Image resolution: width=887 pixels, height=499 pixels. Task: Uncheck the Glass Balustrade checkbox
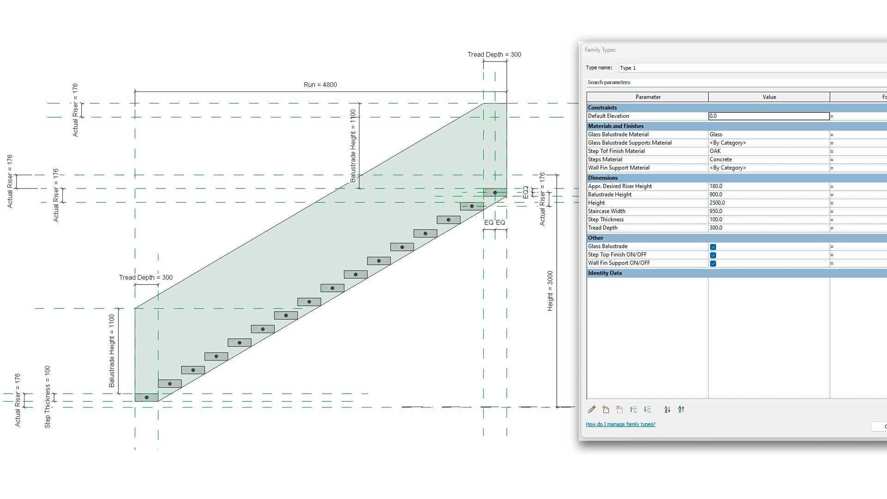coord(713,246)
